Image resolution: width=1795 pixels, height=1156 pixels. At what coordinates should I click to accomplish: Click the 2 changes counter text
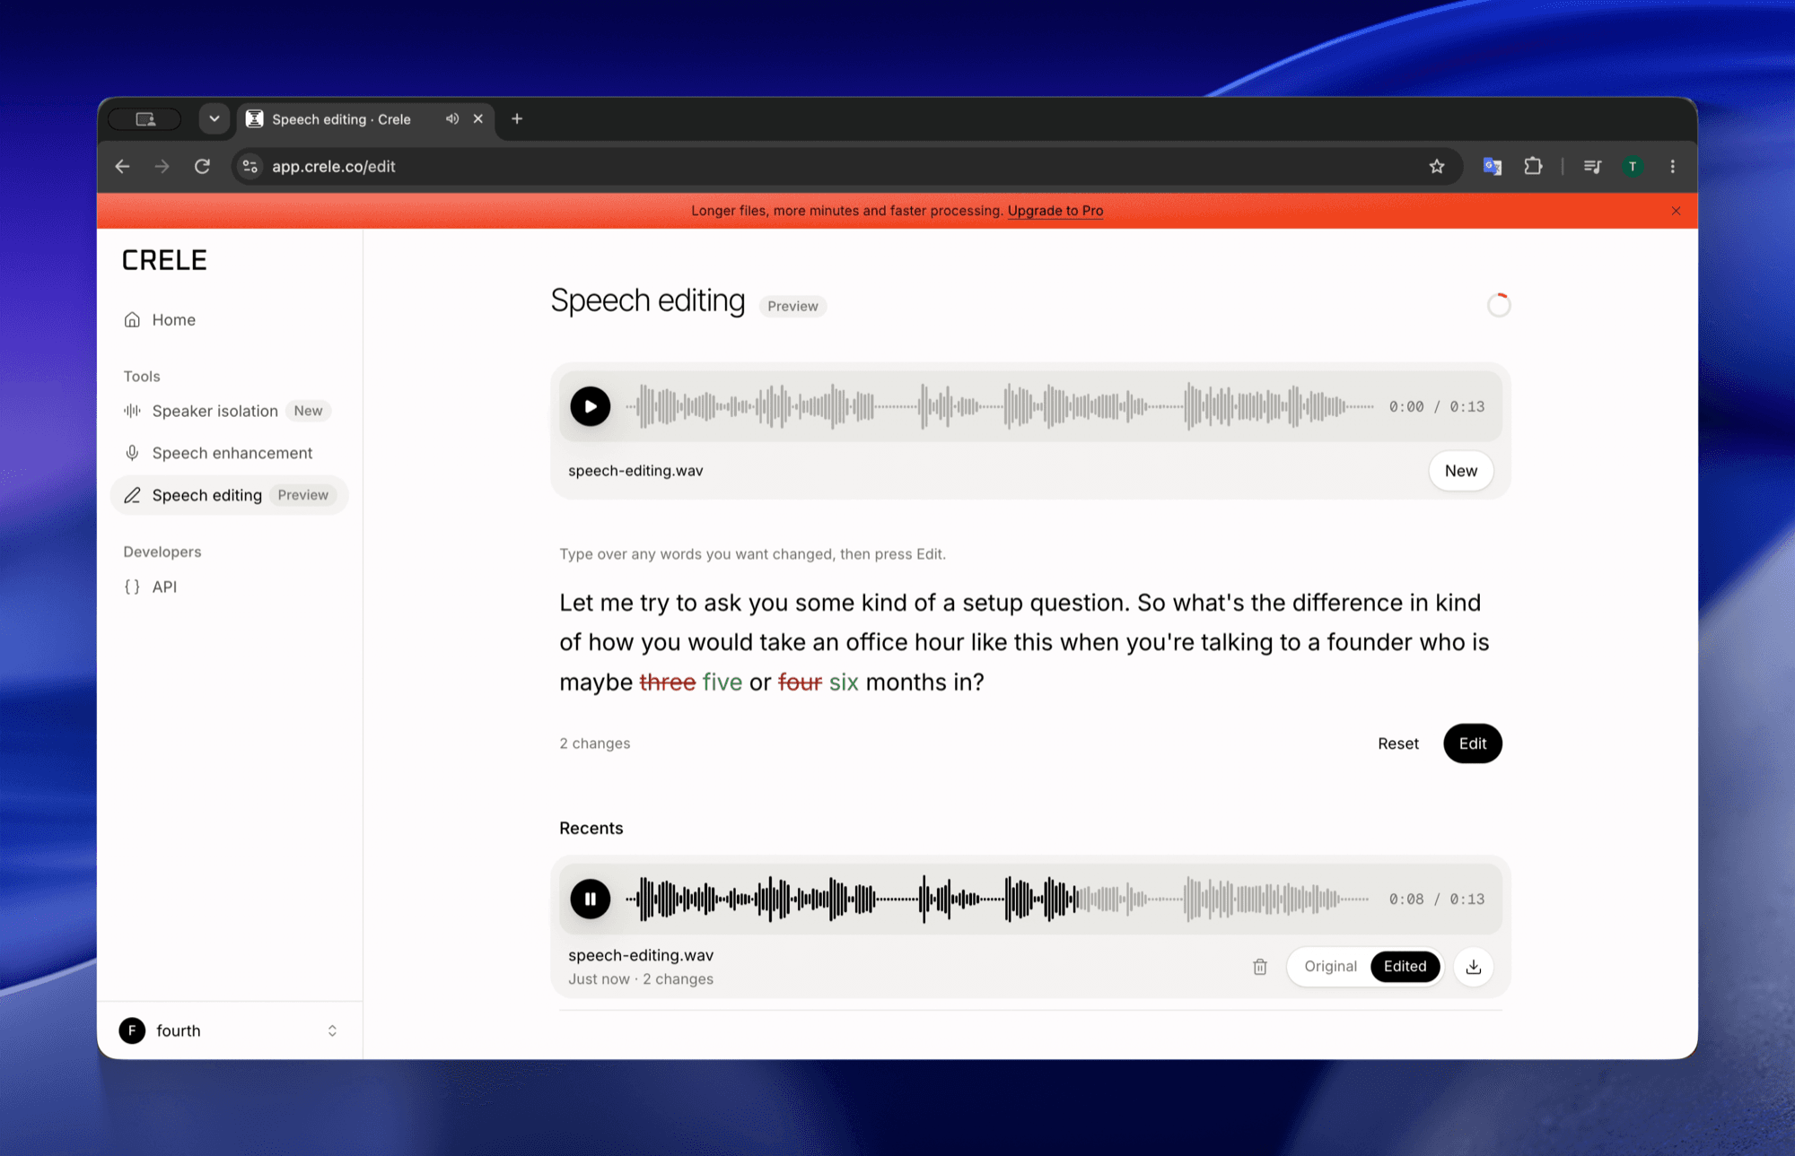point(594,743)
